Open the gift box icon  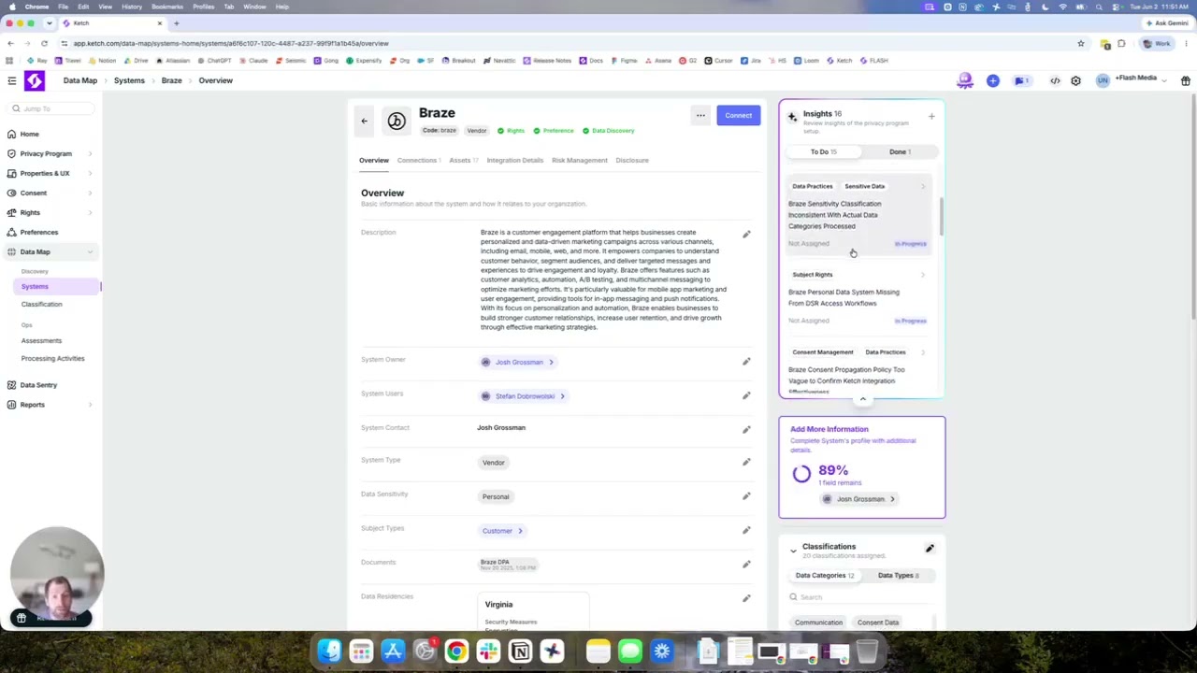pos(1185,81)
